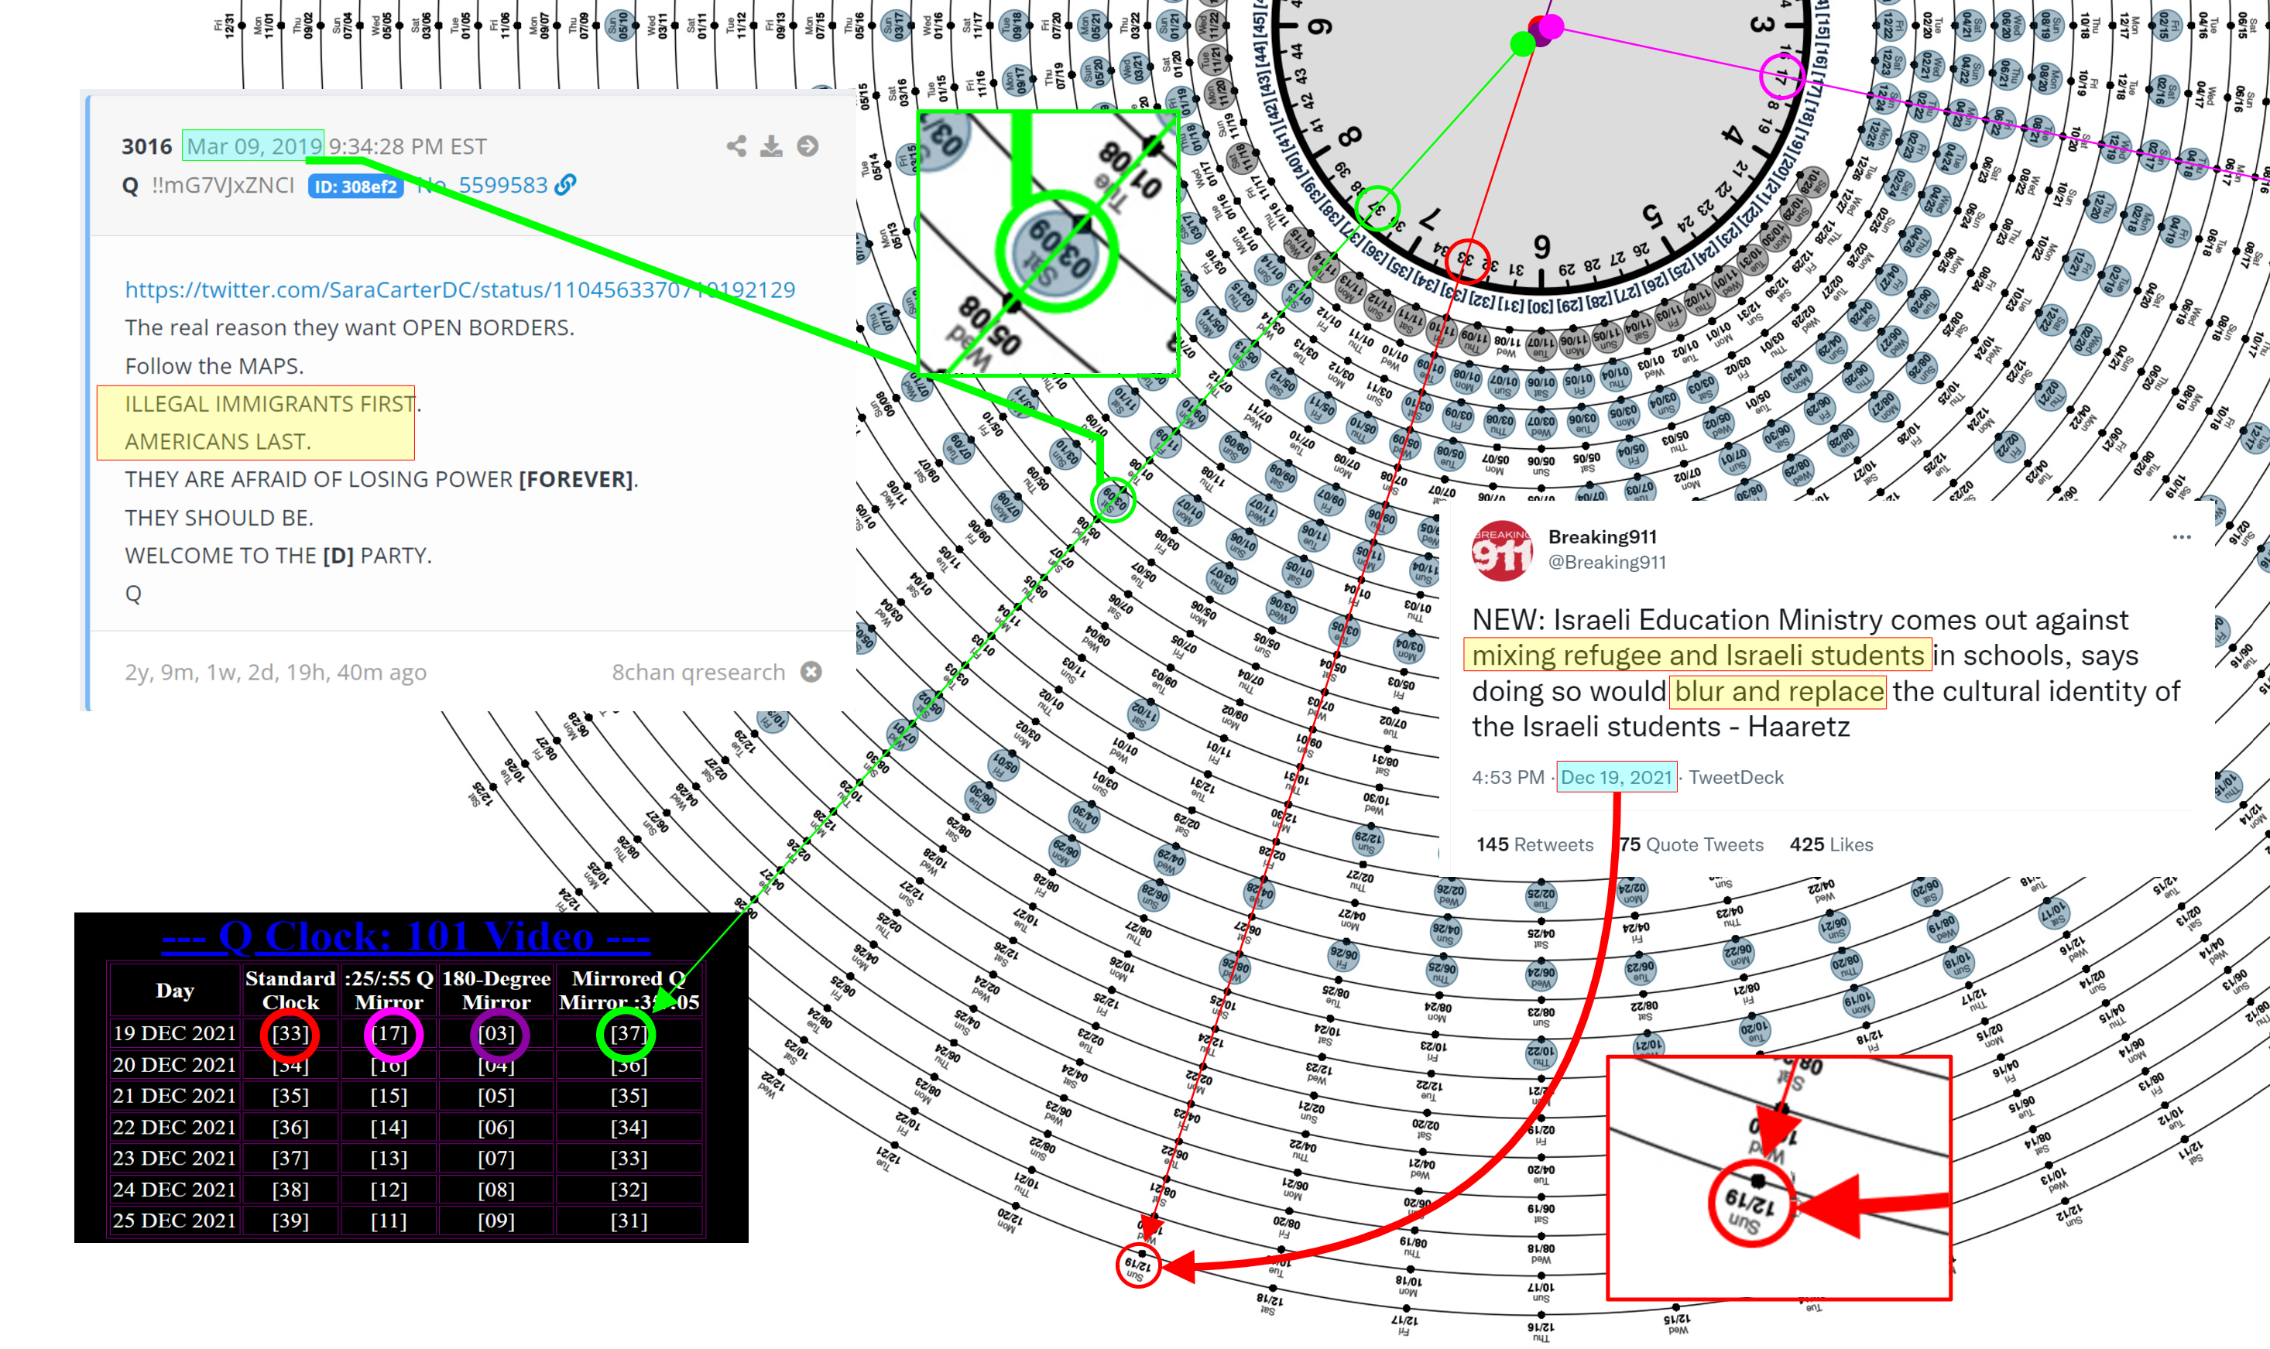
Task: Click the 24 DEC 2021 row label
Action: tap(174, 1189)
